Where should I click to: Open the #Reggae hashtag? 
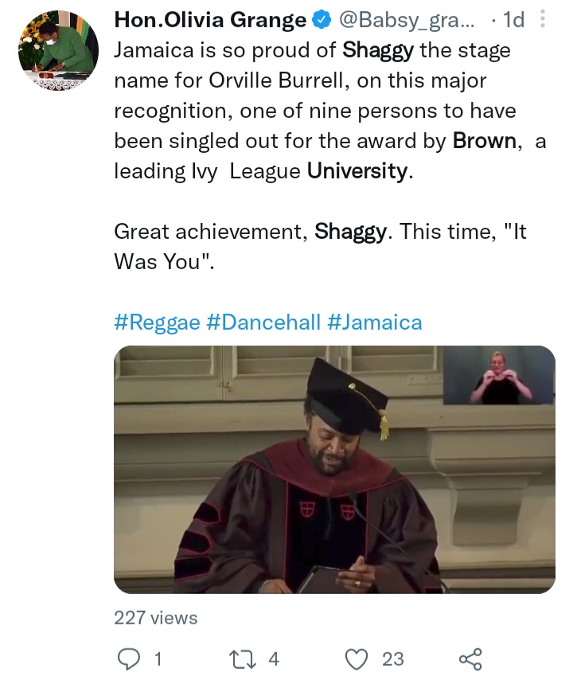coord(158,322)
